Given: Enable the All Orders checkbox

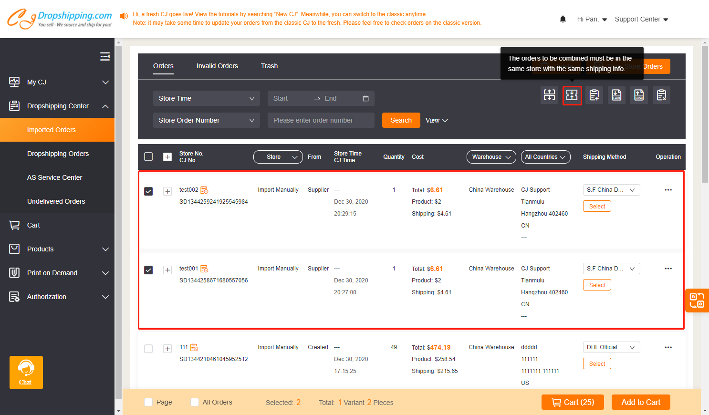Looking at the screenshot, I should (195, 402).
